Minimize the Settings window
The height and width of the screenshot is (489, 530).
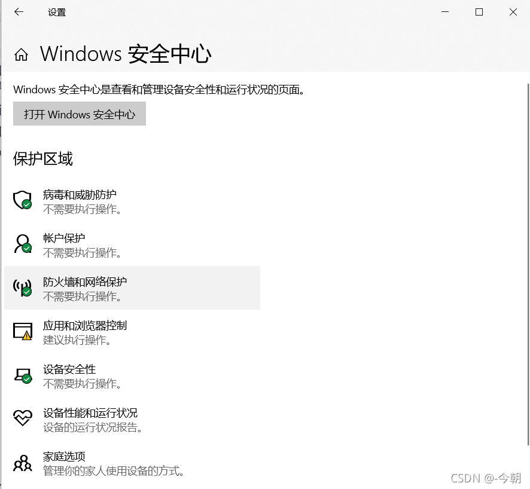coord(445,12)
